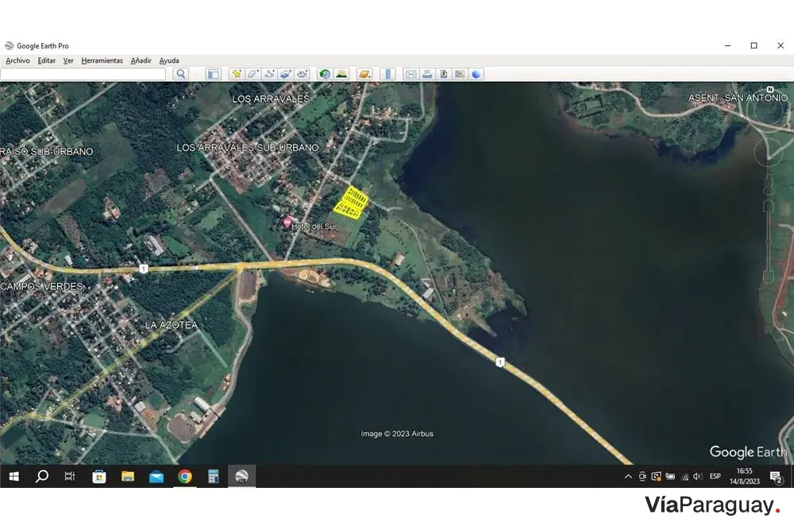
Task: Open the Wi-Fi network tray icon
Action: [x=684, y=476]
